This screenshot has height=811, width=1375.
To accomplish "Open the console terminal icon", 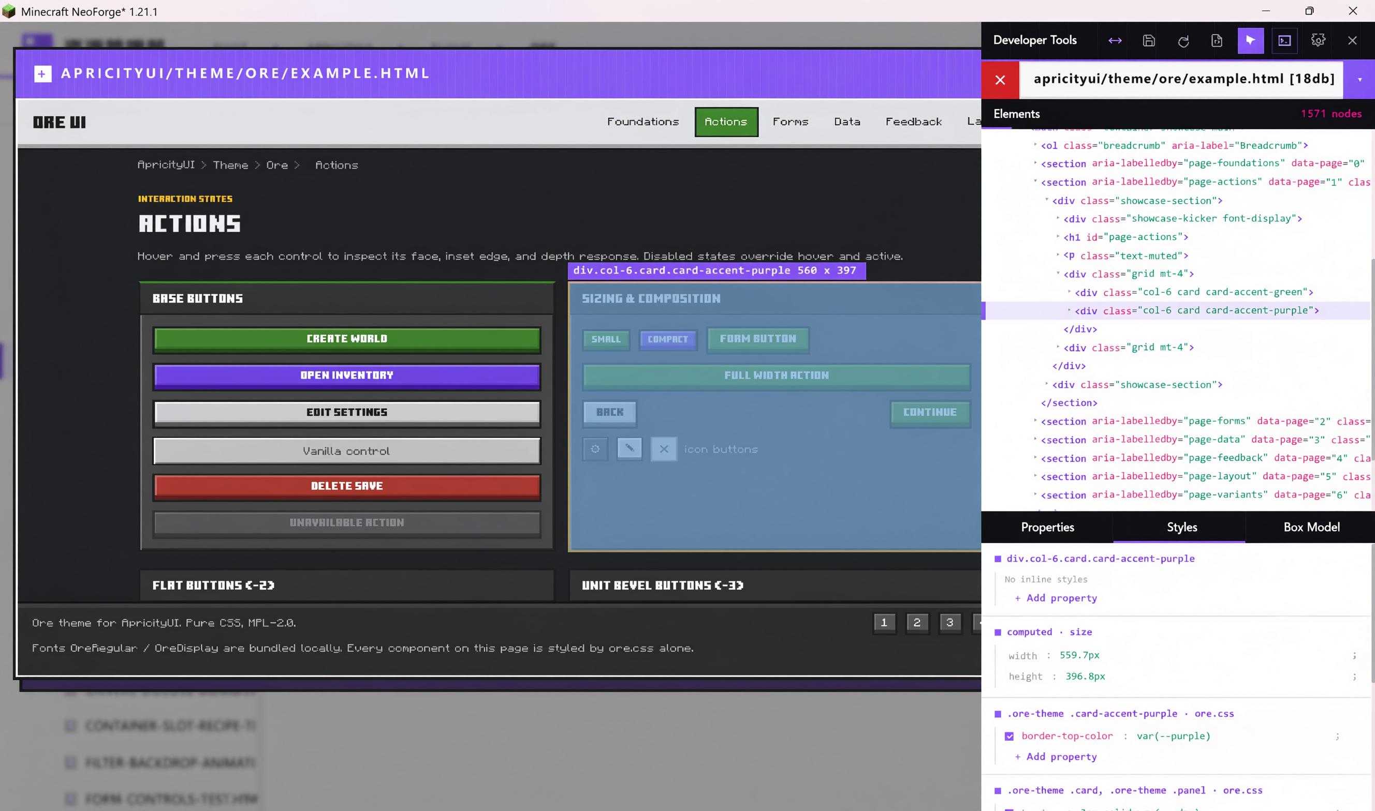I will pyautogui.click(x=1284, y=40).
